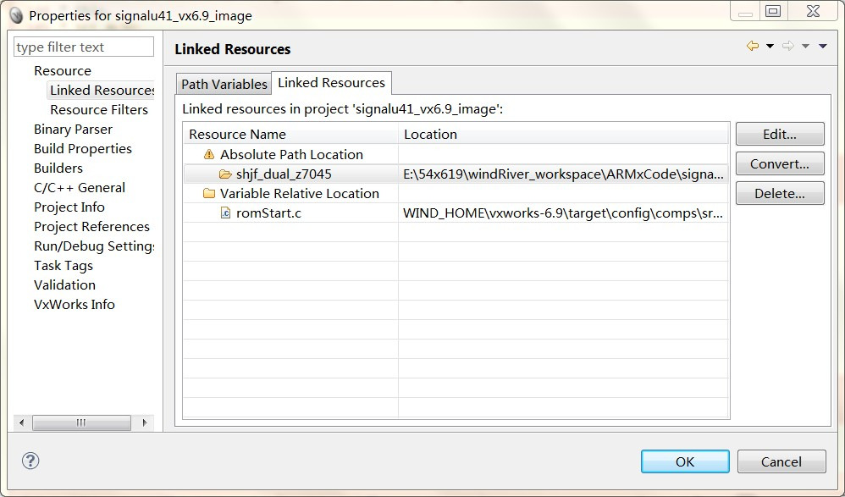The height and width of the screenshot is (497, 845).
Task: Click the Eclipse icon in title bar
Action: pos(15,15)
